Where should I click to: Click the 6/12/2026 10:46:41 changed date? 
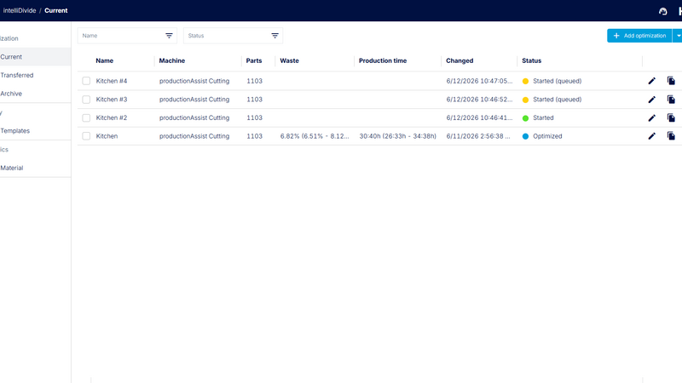point(479,117)
